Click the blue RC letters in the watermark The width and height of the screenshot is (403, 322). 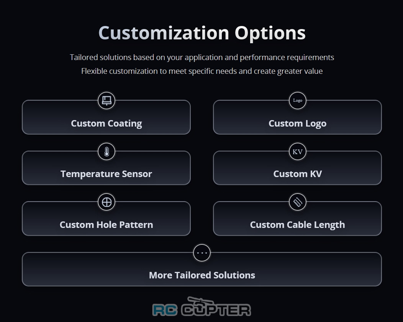[x=165, y=310]
